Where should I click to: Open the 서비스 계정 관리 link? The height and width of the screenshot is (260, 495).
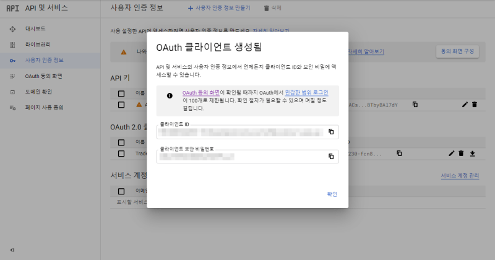(x=460, y=176)
